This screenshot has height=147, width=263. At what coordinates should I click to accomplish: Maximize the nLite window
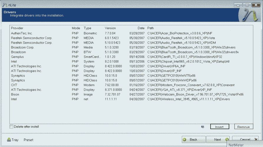click(x=247, y=5)
